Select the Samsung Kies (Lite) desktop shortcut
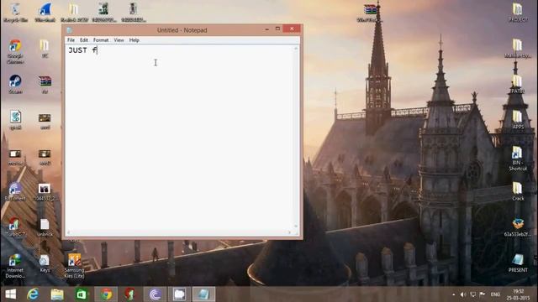This screenshot has width=538, height=302. (x=74, y=266)
